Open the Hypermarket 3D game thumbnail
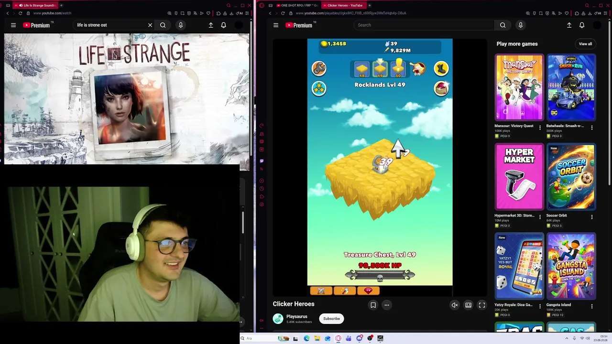The image size is (612, 344). coord(519,177)
